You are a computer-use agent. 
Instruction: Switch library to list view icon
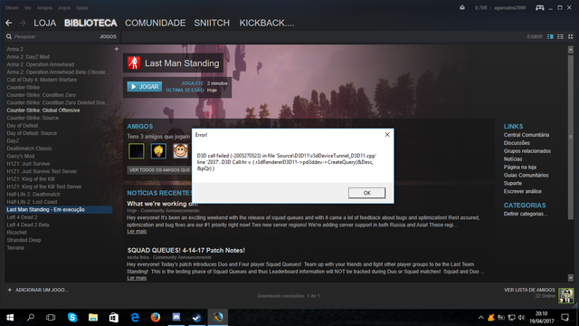click(560, 36)
